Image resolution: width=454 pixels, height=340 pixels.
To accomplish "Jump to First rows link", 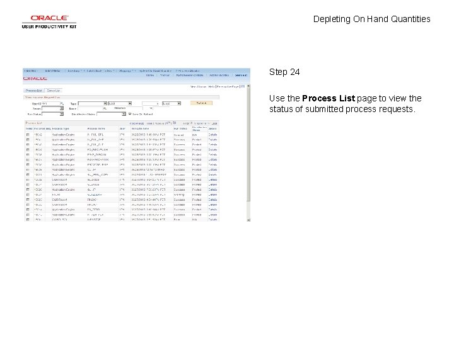I will pos(186,123).
